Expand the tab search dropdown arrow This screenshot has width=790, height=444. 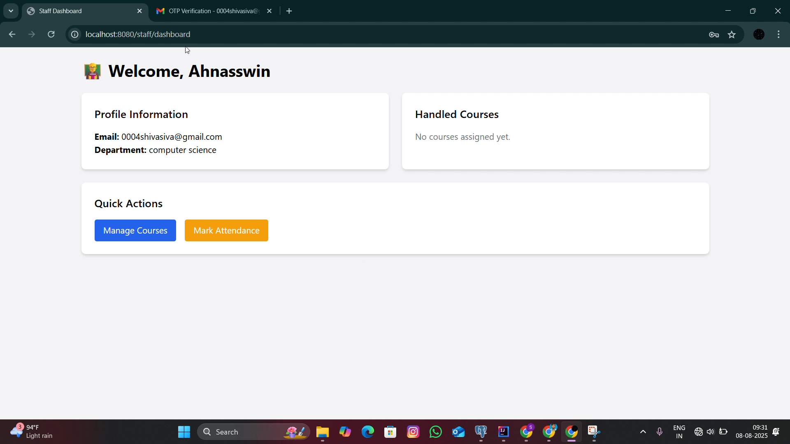(11, 11)
